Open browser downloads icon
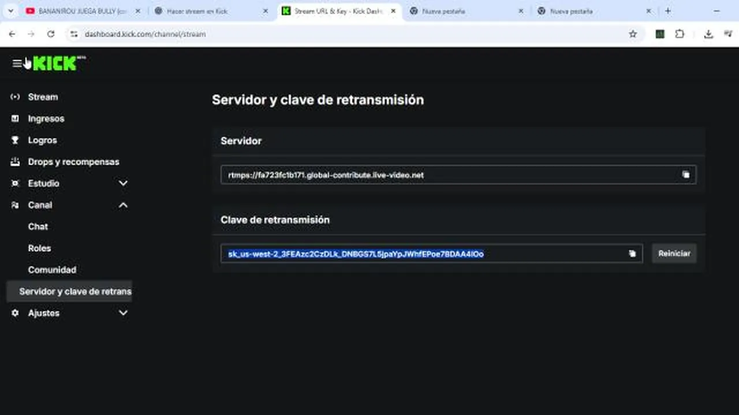 tap(708, 34)
